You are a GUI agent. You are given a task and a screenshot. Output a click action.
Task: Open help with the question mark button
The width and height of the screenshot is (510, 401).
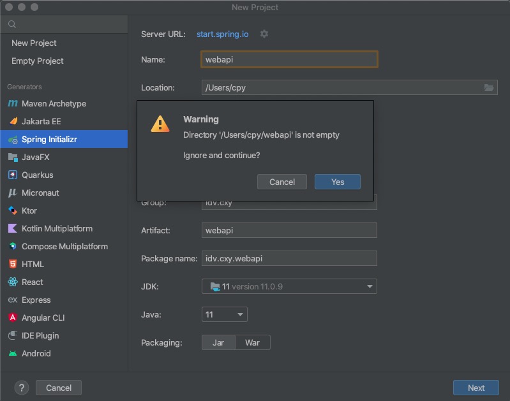22,388
